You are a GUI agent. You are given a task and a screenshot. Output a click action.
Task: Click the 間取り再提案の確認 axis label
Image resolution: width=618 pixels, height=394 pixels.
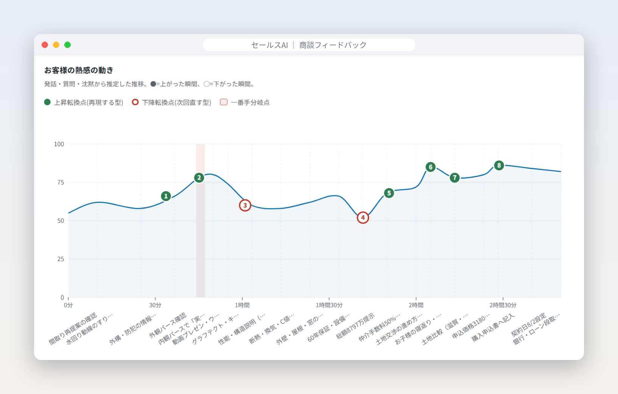(x=73, y=329)
